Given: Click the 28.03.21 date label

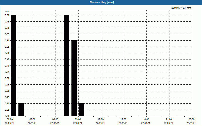Looking at the screenshot, I should coord(191,123).
